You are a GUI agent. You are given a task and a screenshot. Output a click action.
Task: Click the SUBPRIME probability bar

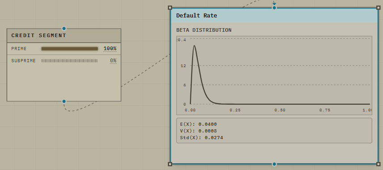tap(70, 61)
